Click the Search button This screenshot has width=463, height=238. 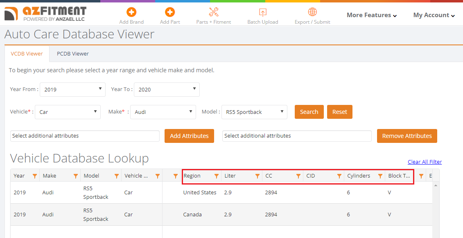tap(309, 112)
